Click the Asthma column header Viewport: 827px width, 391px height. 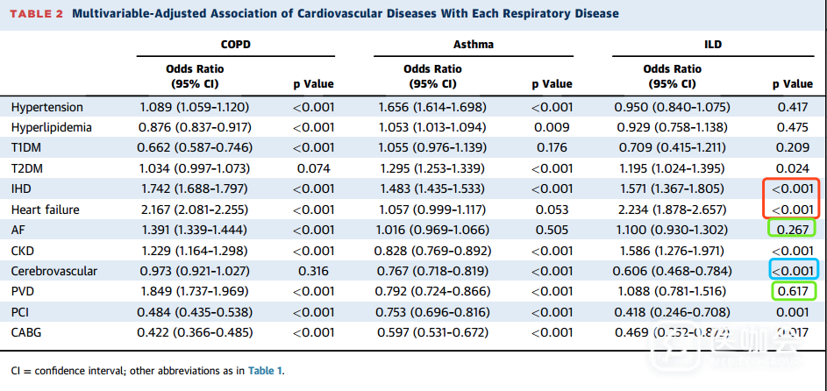(473, 43)
